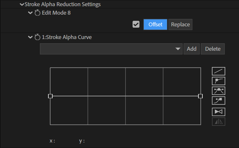Click the grayed mirror curve icon

pos(218,121)
